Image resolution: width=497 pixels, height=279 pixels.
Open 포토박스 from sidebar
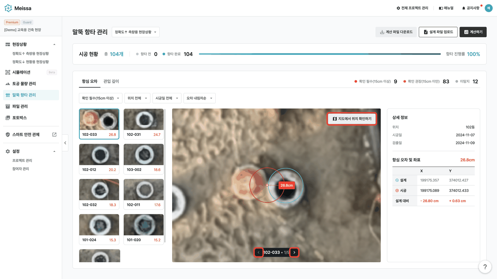[31, 118]
